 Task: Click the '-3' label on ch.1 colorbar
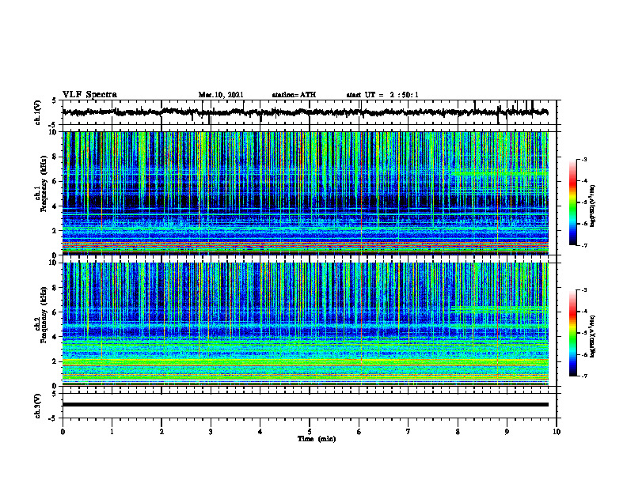tap(584, 159)
